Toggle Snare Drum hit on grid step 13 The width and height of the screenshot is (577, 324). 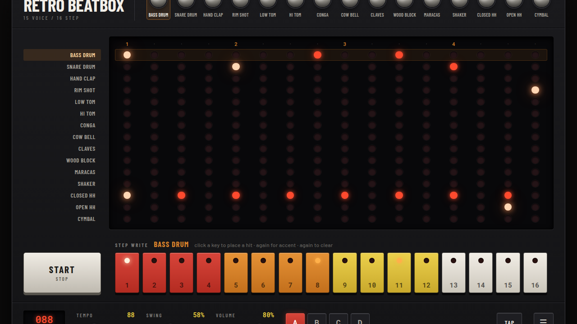(453, 67)
